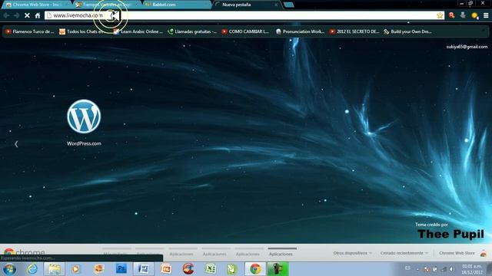Open the Windows Start menu

(9, 269)
